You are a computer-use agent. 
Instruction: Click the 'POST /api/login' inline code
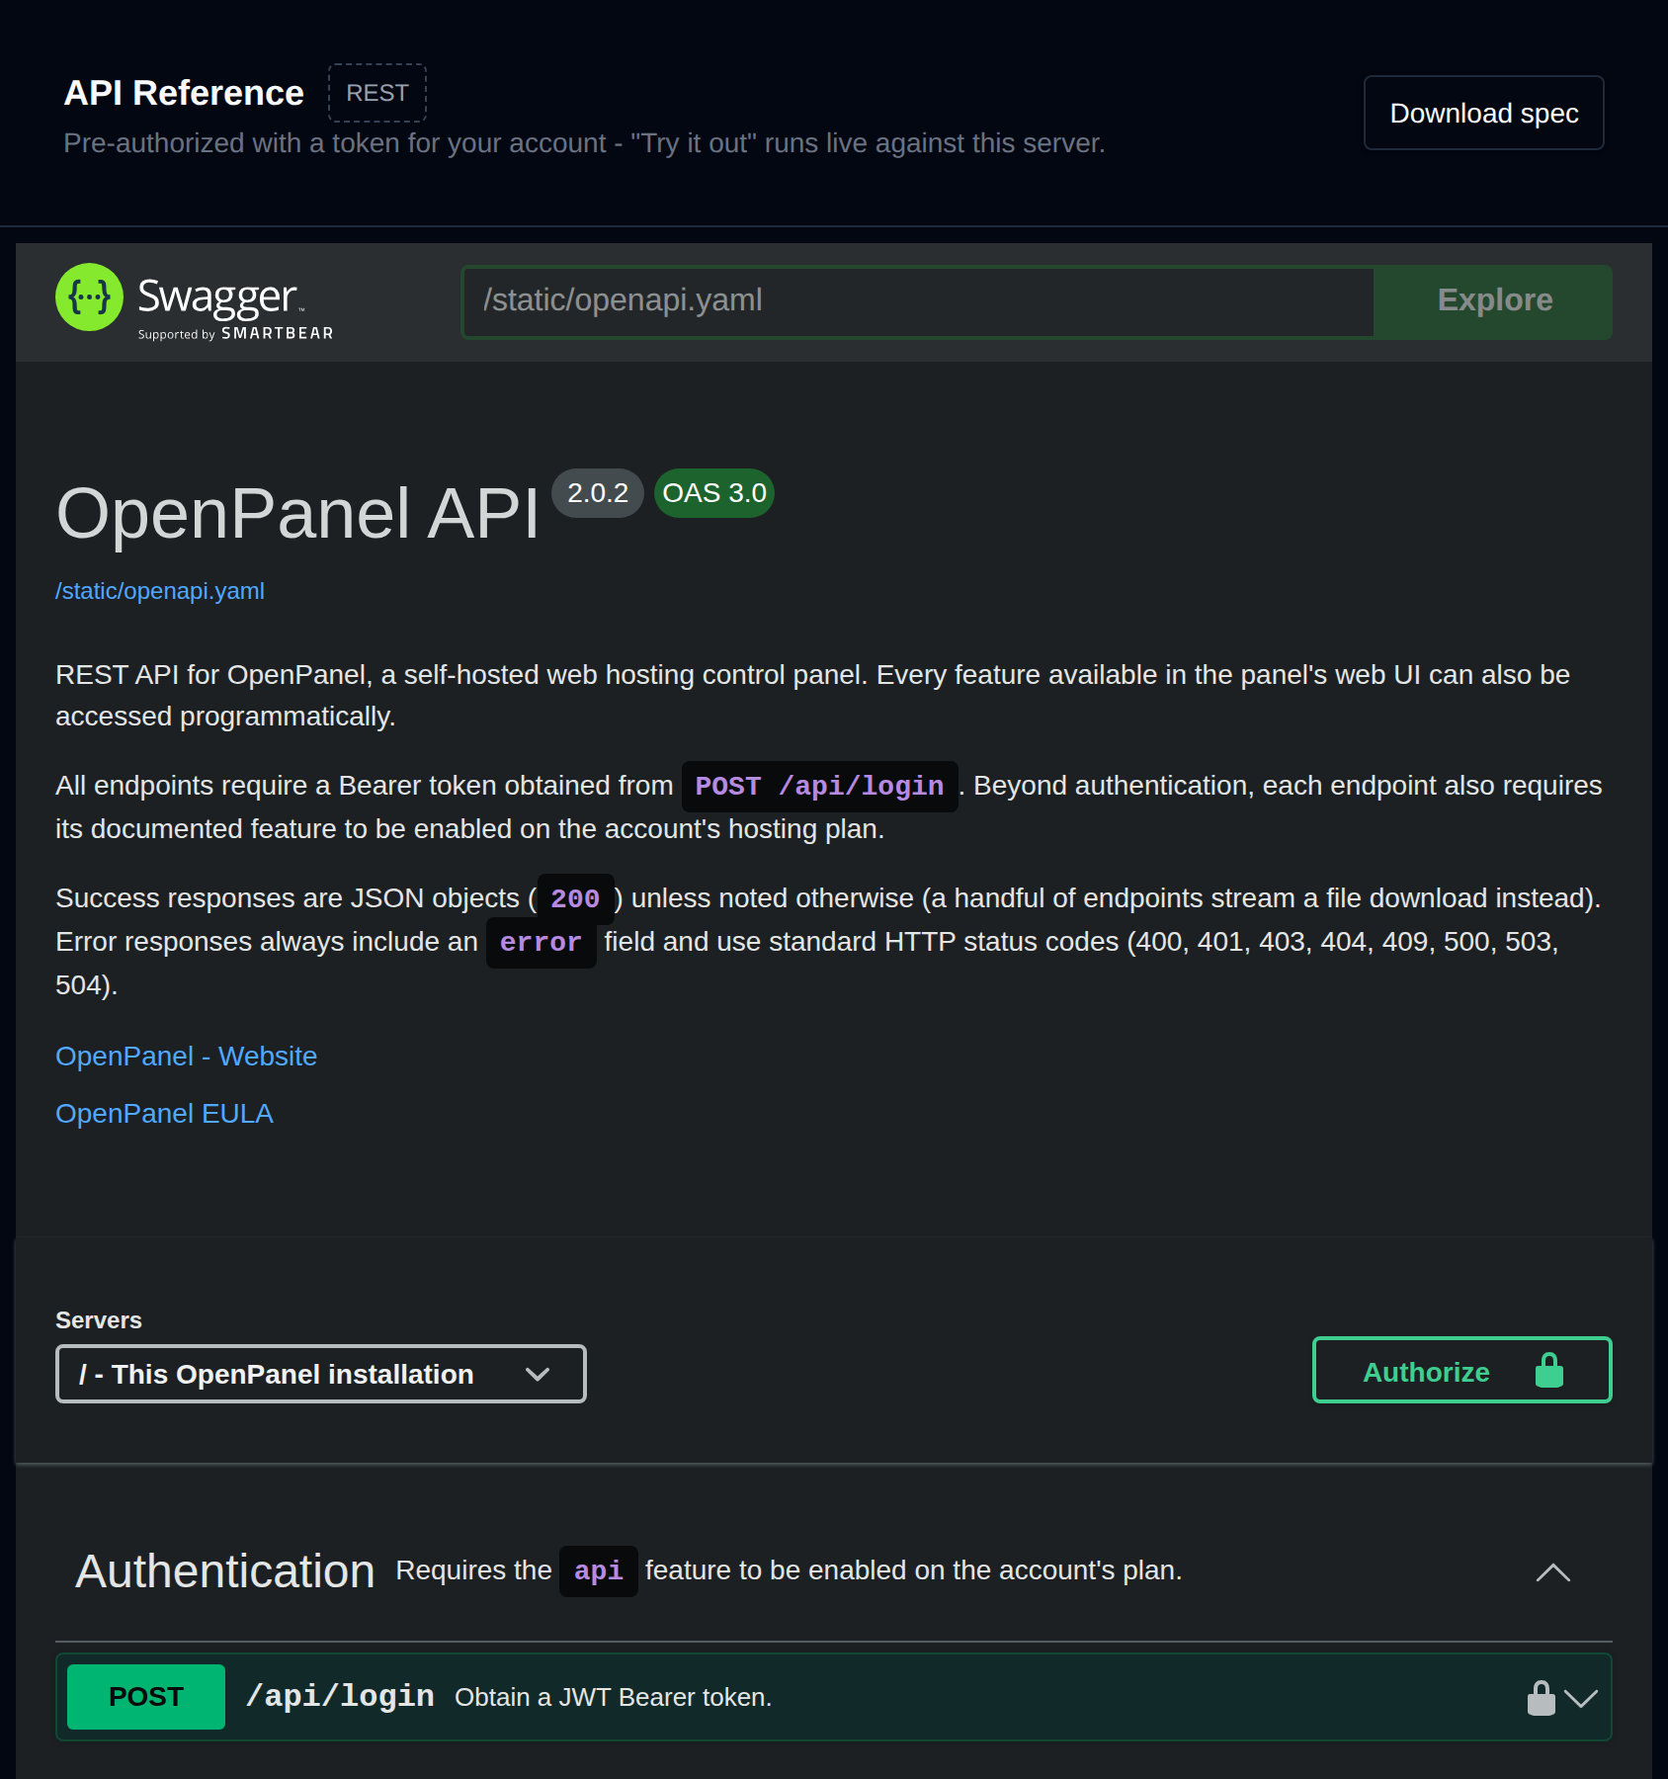coord(820,787)
